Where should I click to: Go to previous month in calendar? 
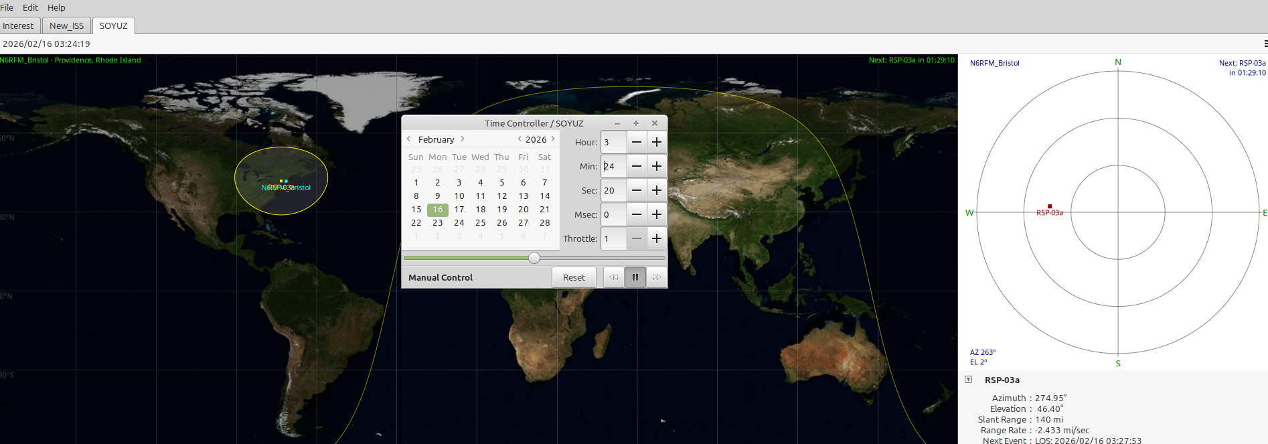click(x=409, y=139)
